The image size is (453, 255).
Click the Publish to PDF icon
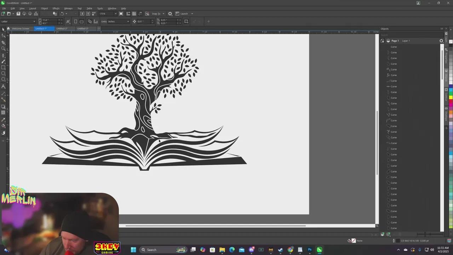(x=94, y=14)
